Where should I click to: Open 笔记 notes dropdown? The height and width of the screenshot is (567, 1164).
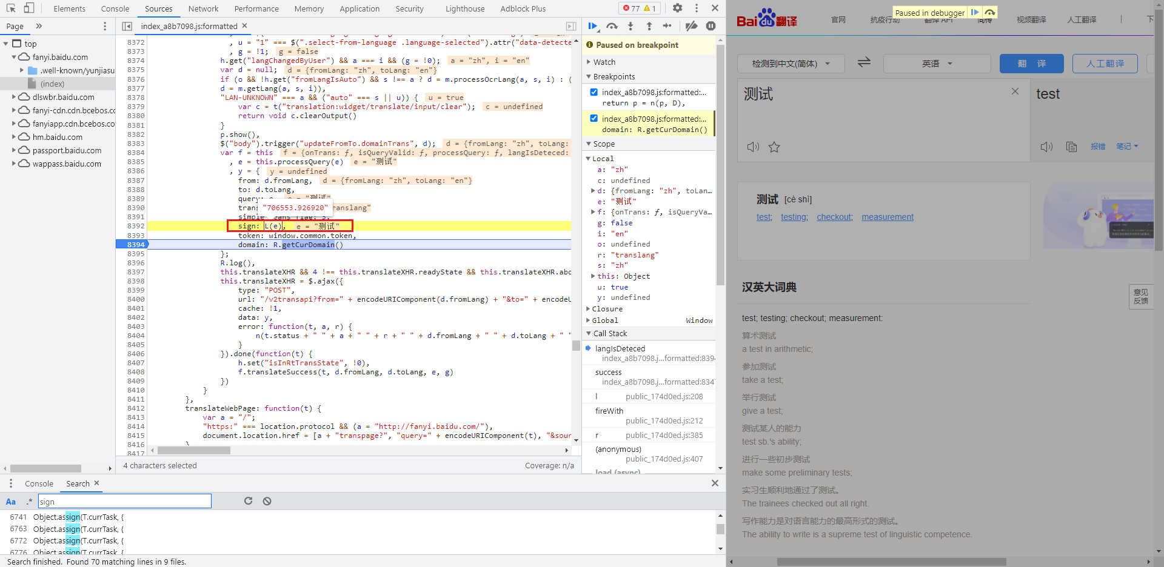[1127, 146]
